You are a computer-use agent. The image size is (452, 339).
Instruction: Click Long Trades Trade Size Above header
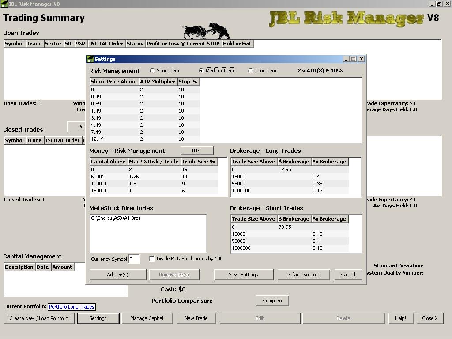pos(254,162)
